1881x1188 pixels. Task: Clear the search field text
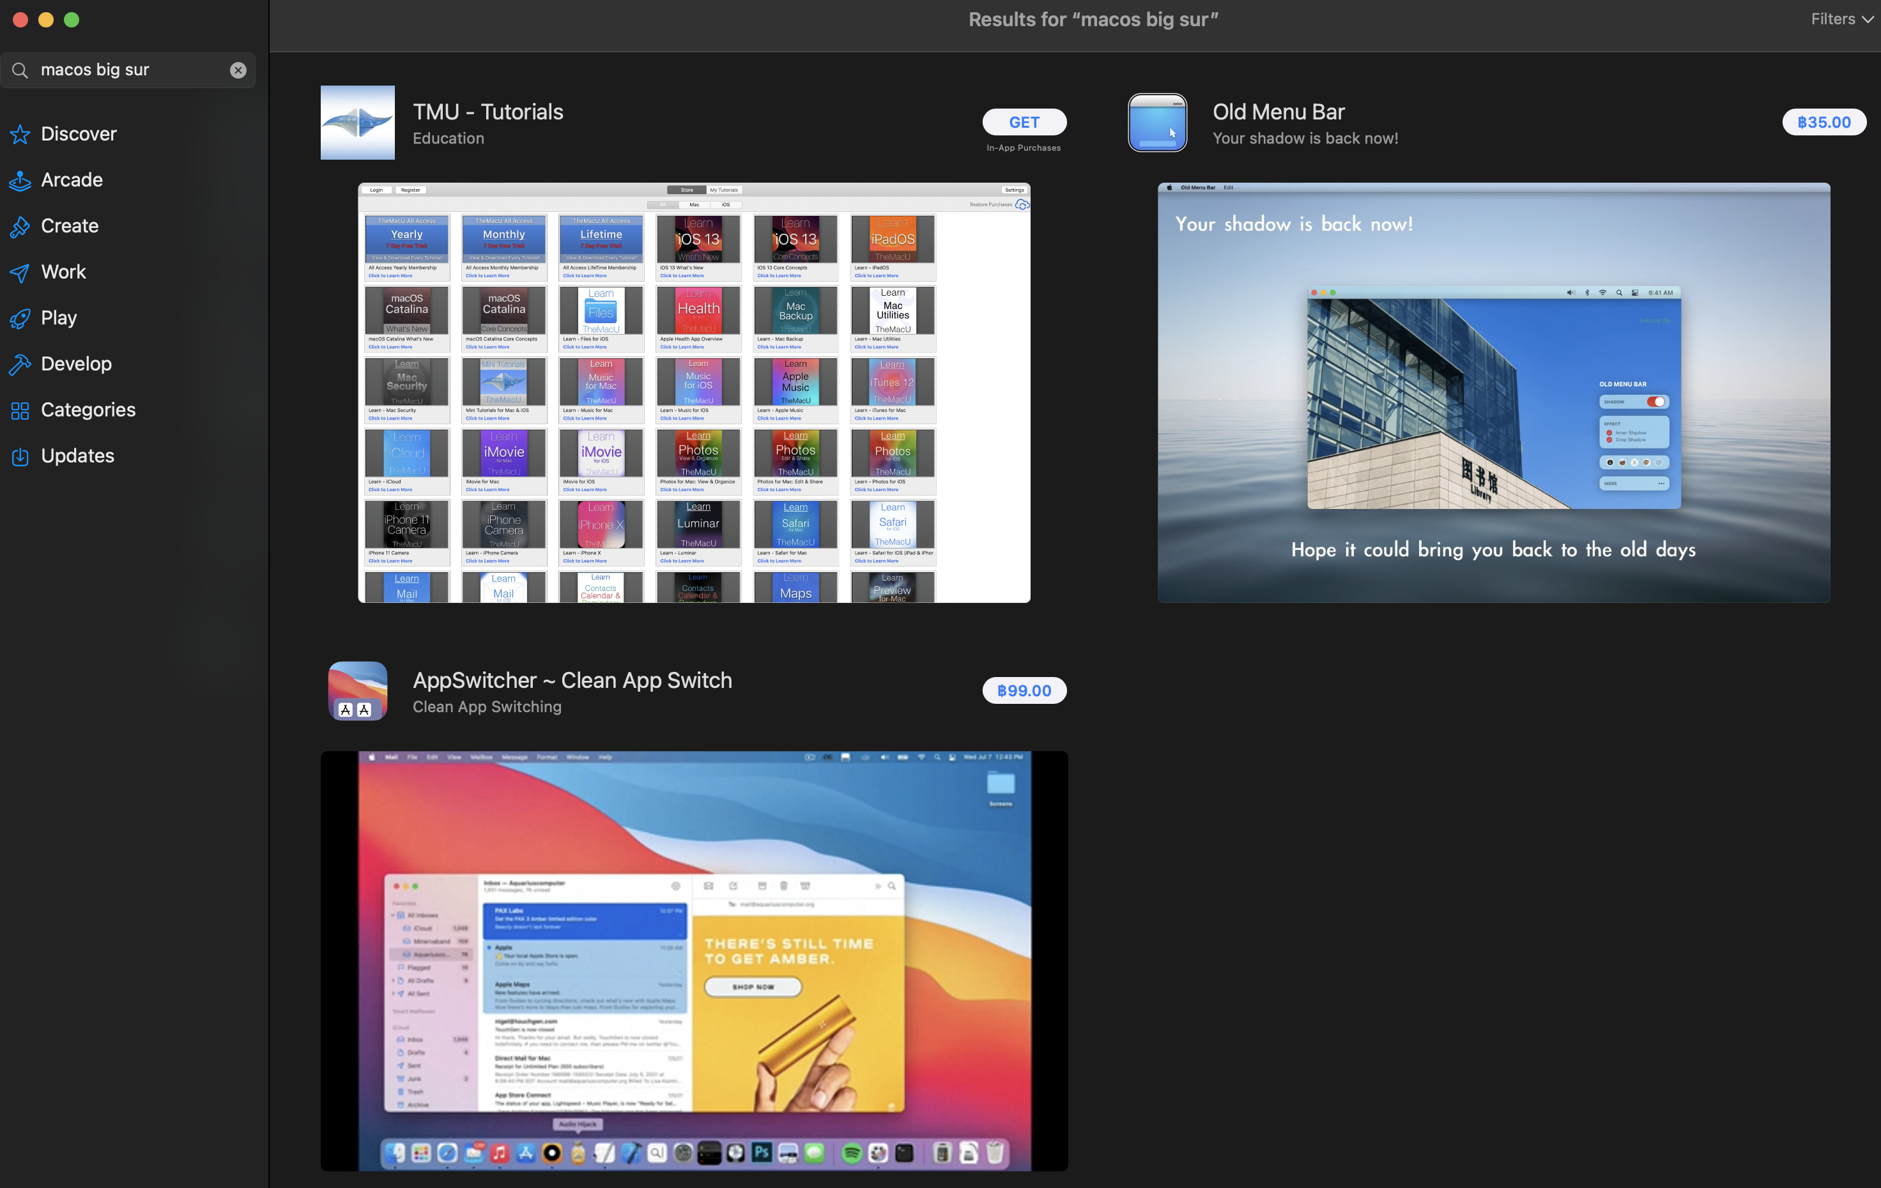point(238,70)
